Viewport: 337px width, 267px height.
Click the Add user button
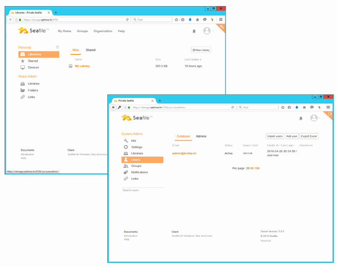click(291, 136)
